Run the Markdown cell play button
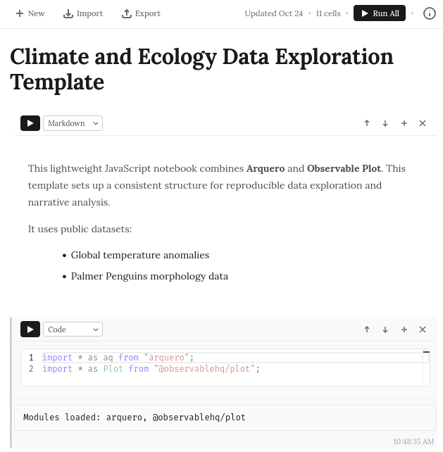The image size is (443, 452). coord(30,123)
